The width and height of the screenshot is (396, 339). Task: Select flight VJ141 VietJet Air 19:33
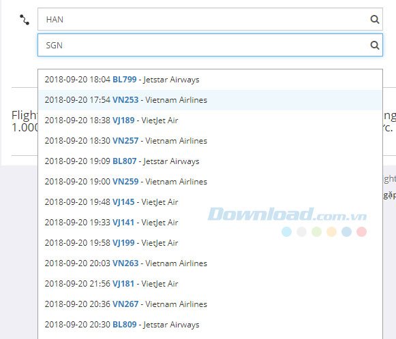(x=210, y=223)
